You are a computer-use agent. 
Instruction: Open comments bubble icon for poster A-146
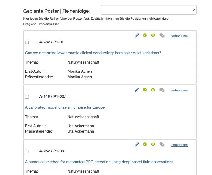coord(162,90)
